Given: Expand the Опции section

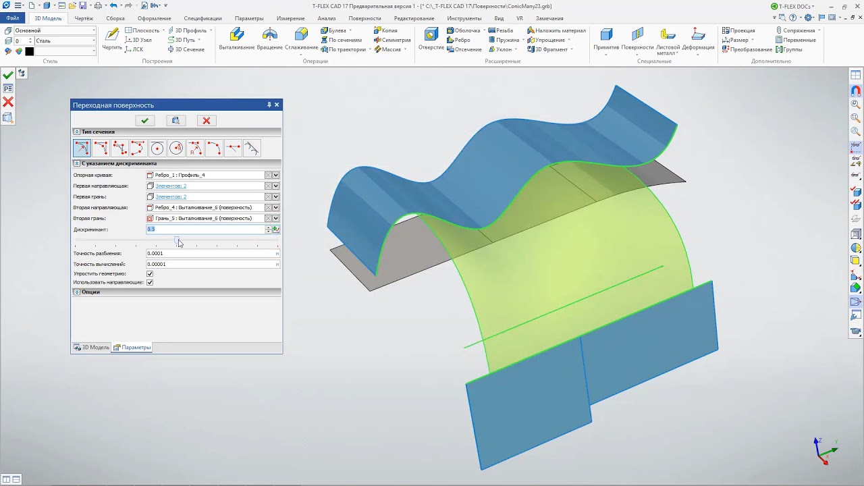Looking at the screenshot, I should (x=77, y=292).
